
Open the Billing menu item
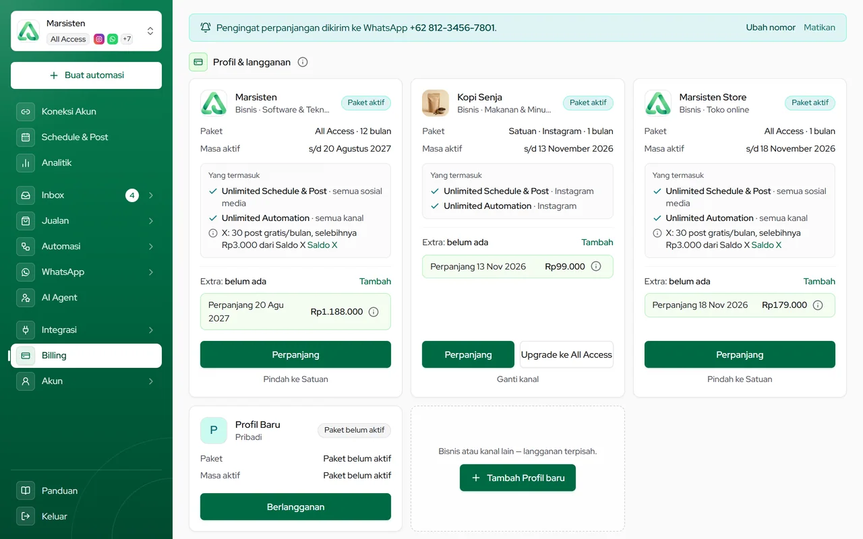point(86,356)
